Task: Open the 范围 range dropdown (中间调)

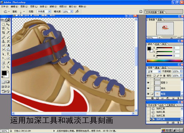Action: click(x=44, y=11)
